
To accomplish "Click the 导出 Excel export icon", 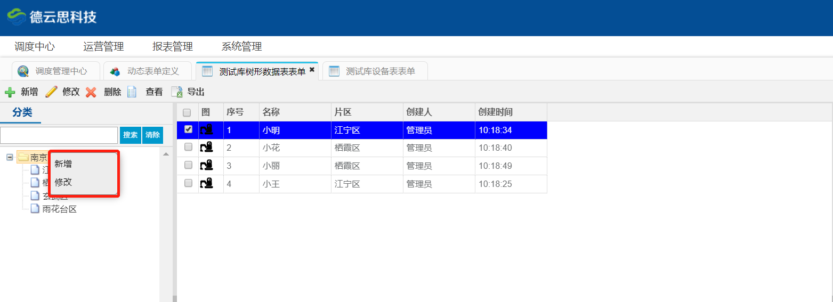I will [177, 92].
